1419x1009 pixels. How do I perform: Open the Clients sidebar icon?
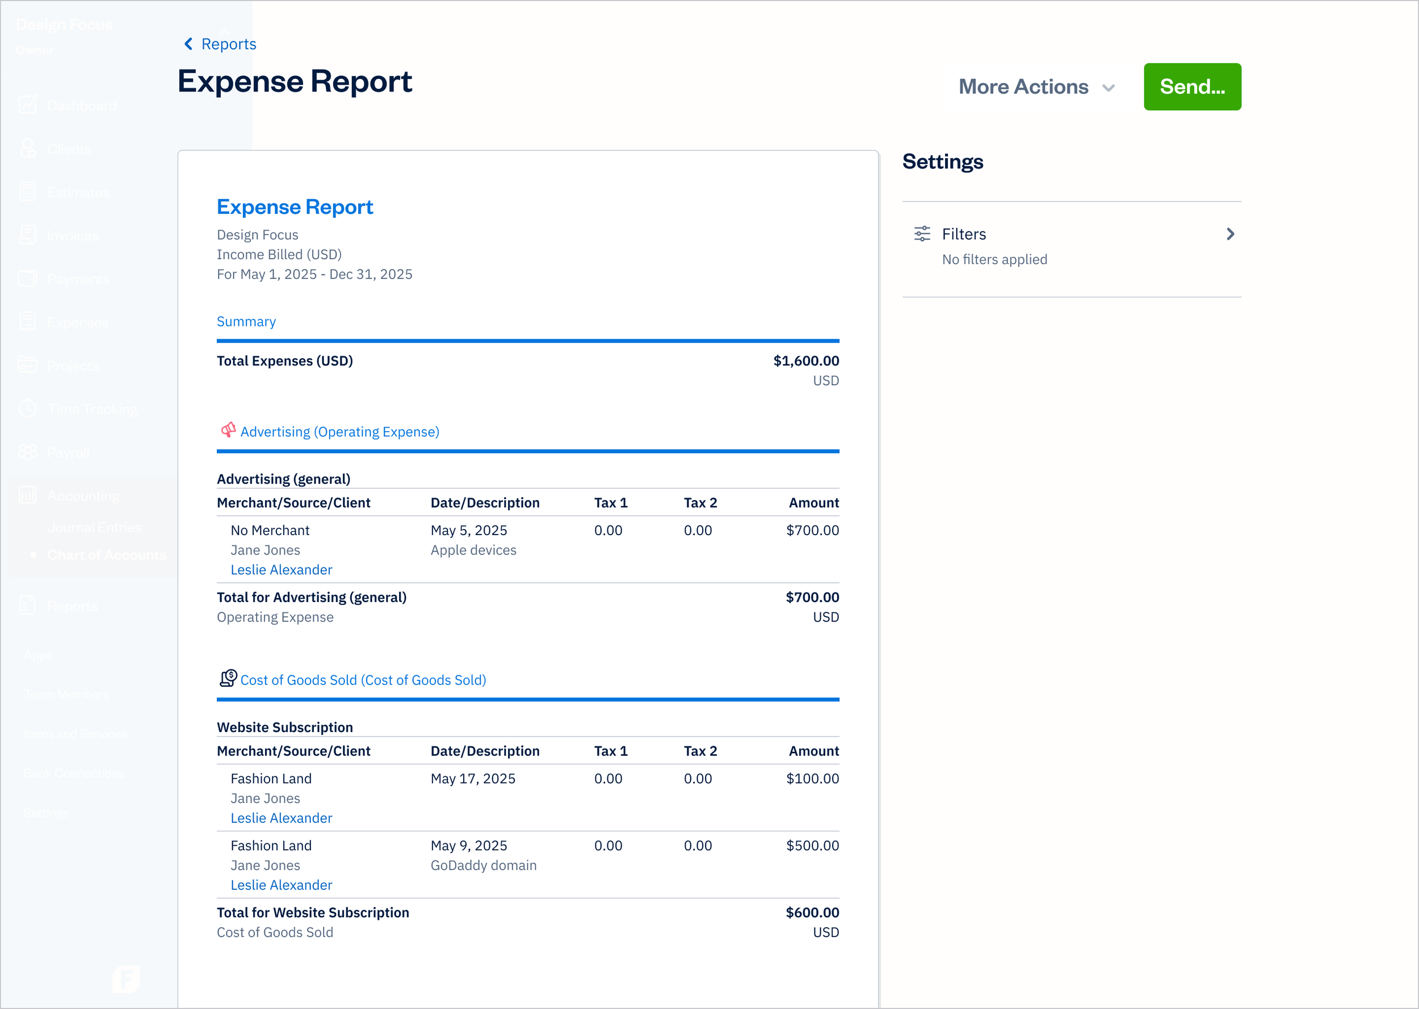pyautogui.click(x=28, y=149)
